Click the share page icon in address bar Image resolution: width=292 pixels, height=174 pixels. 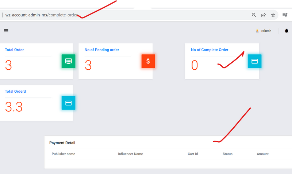pyautogui.click(x=263, y=15)
